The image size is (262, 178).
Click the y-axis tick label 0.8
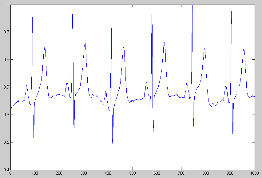(x=6, y=60)
